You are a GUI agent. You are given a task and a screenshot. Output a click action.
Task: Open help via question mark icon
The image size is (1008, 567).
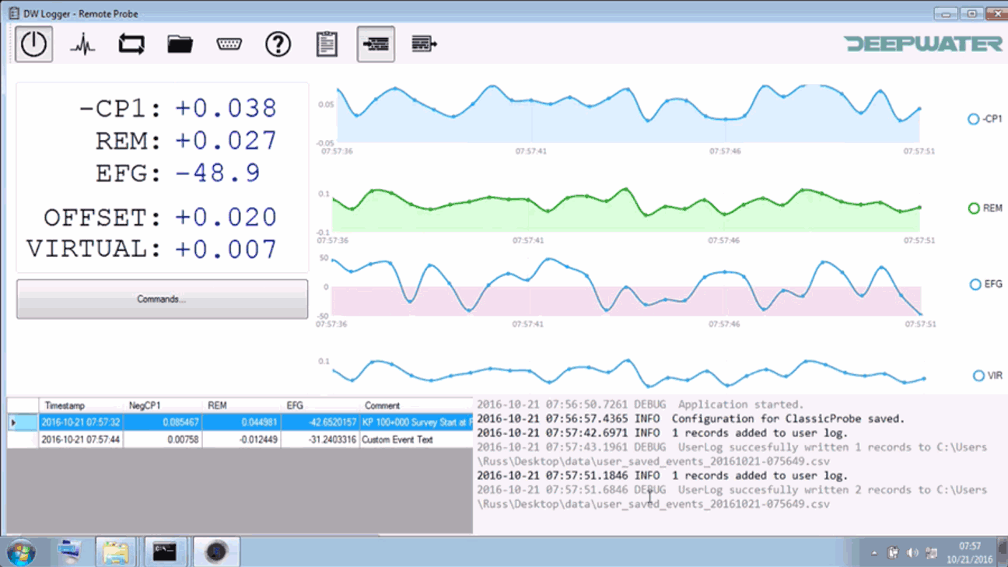coord(278,44)
